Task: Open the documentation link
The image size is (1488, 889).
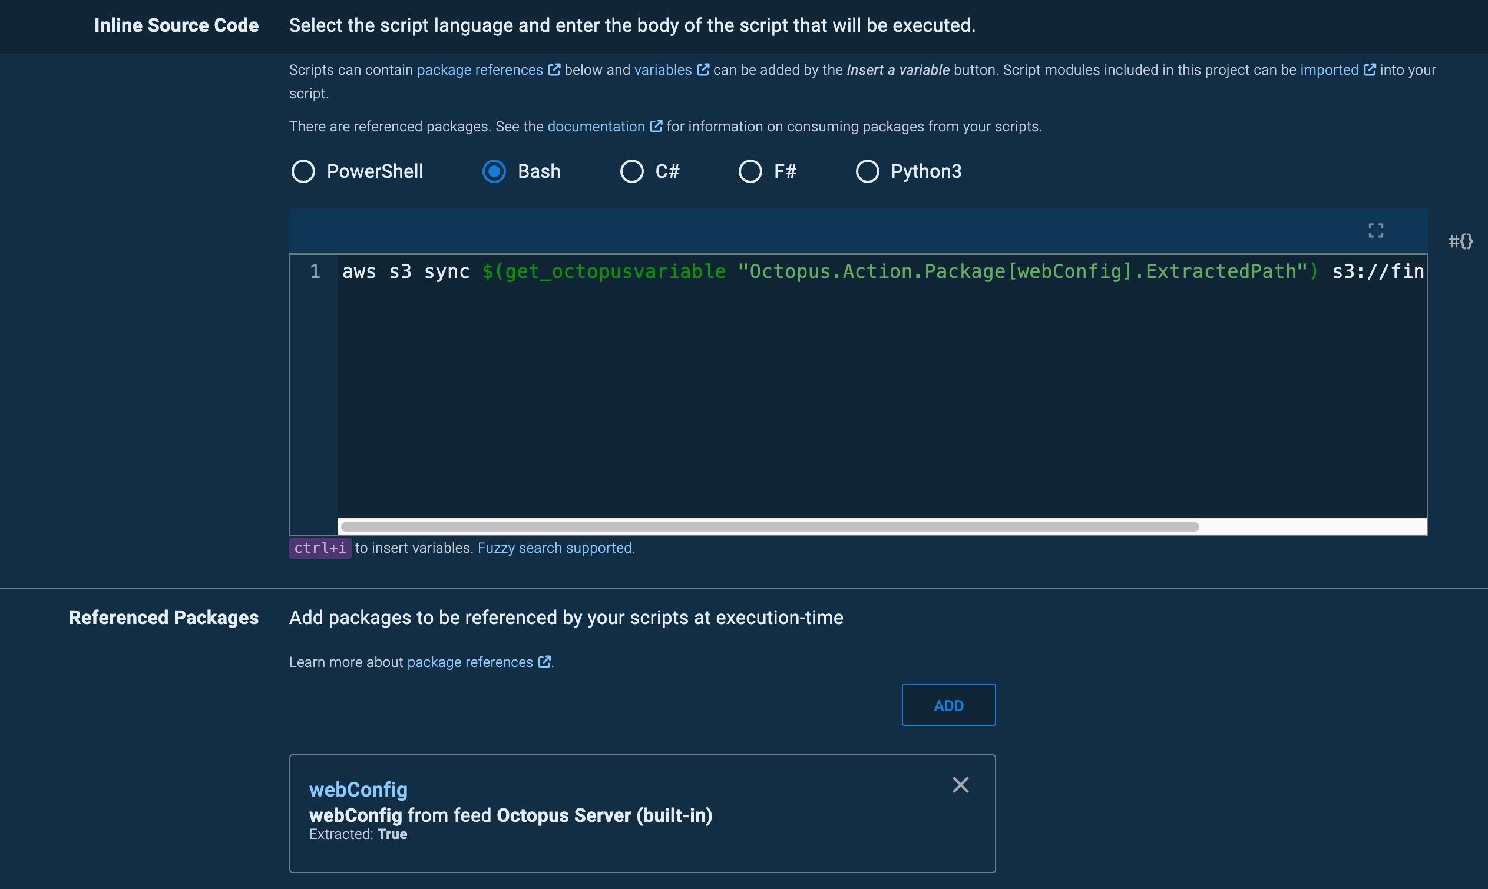Action: tap(596, 127)
